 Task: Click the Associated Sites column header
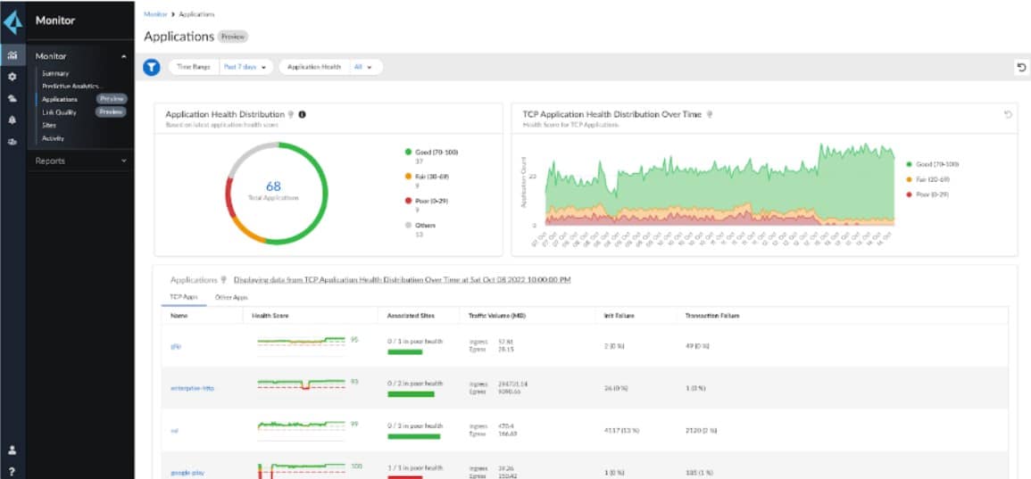(x=411, y=316)
